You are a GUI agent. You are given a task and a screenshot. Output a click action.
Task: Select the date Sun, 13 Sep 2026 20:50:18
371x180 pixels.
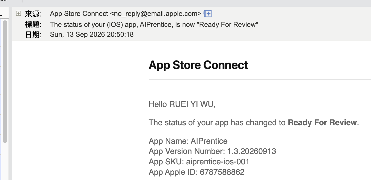92,34
